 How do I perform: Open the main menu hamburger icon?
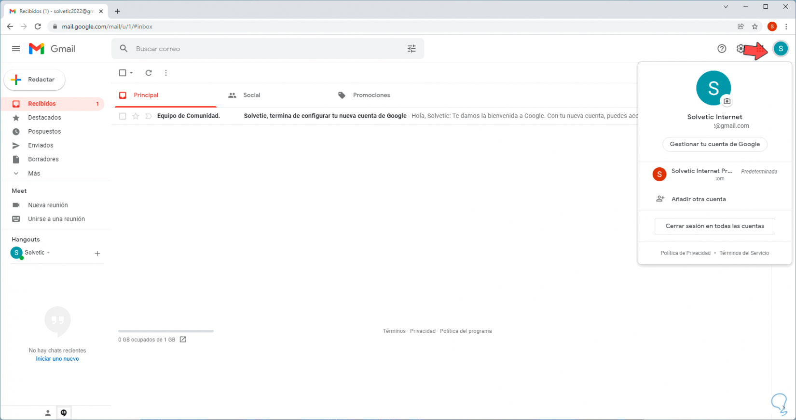[x=16, y=49]
